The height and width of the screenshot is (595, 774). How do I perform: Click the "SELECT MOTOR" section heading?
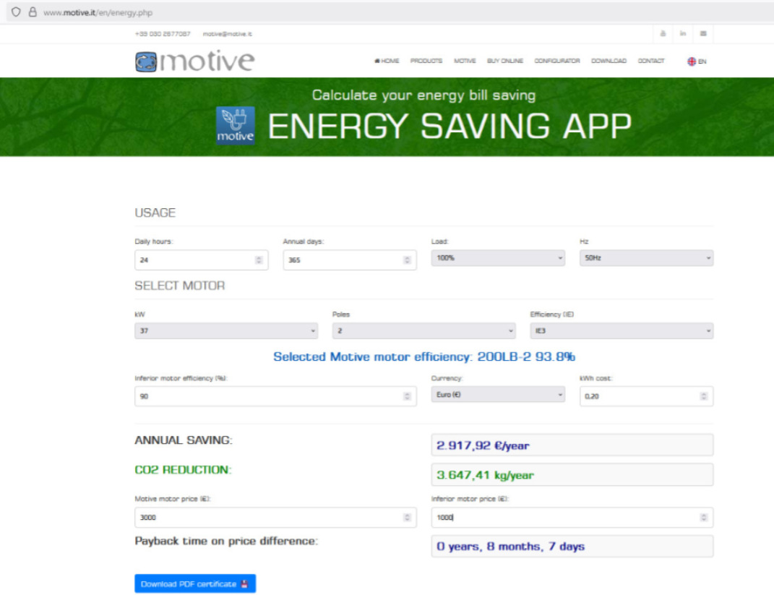[x=180, y=286]
